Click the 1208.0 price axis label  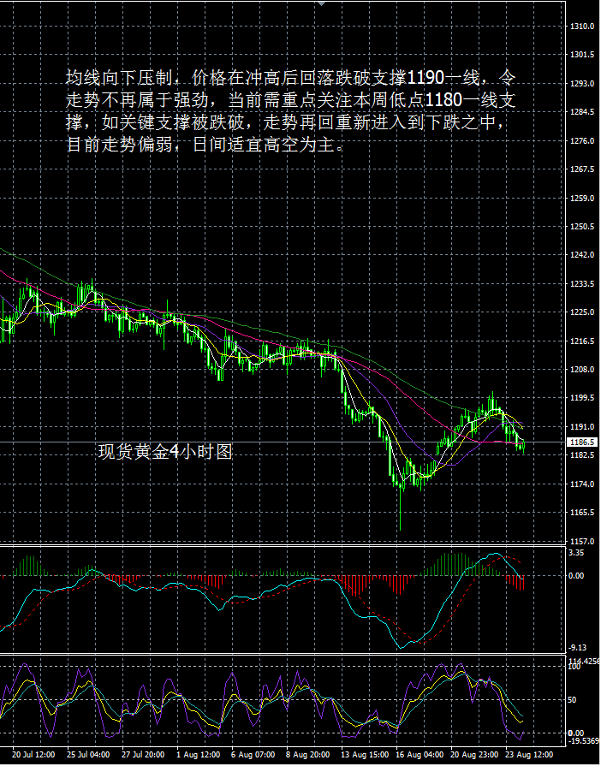click(x=582, y=370)
